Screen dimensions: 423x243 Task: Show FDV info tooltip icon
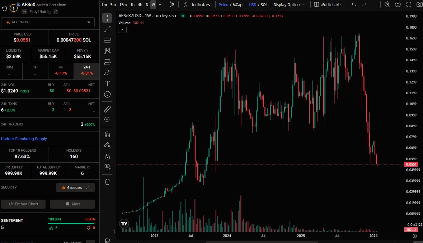click(86, 51)
